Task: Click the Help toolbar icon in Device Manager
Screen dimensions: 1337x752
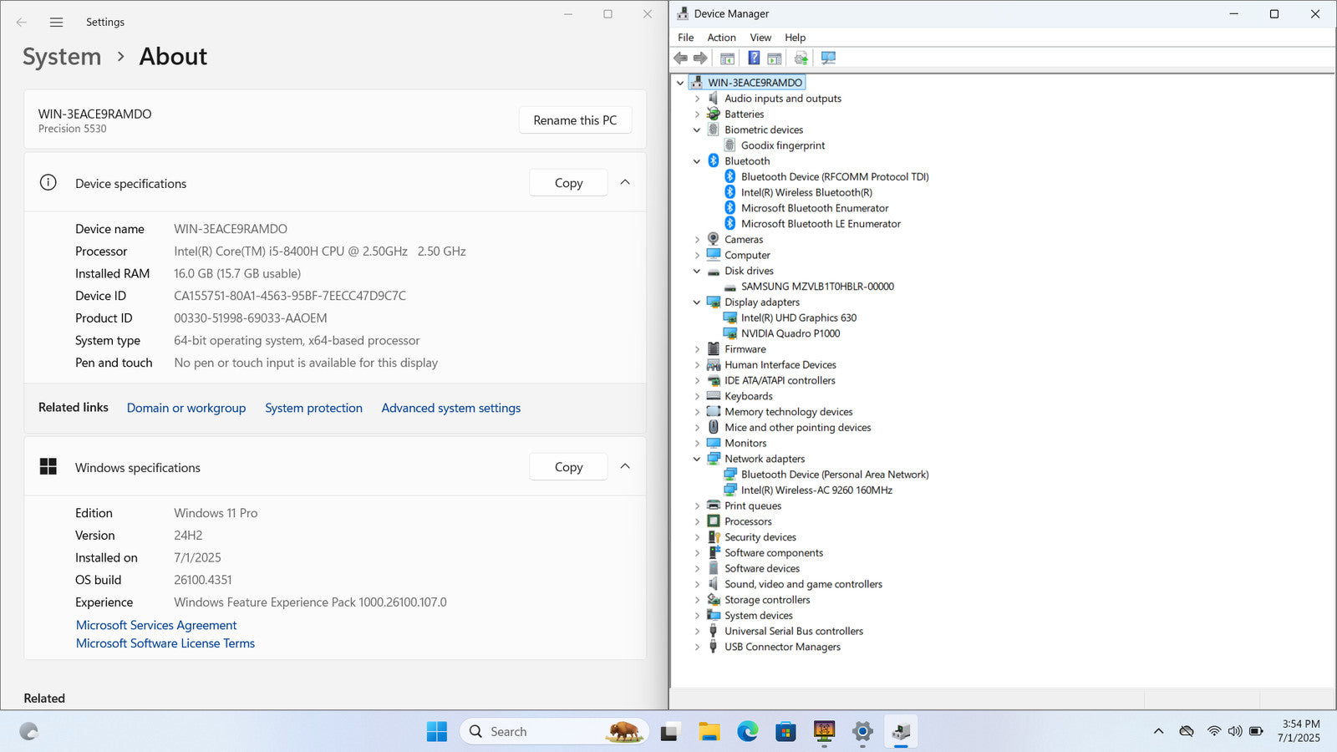Action: point(754,58)
